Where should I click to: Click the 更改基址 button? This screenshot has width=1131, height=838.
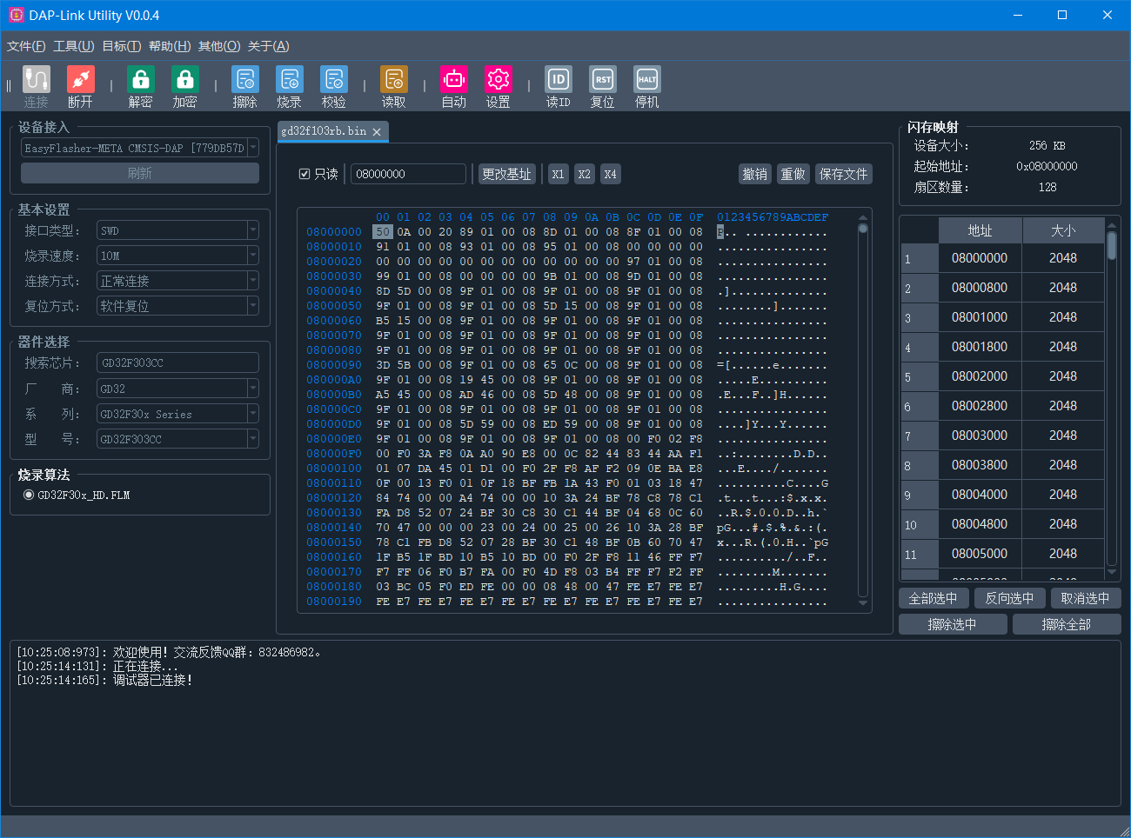[506, 174]
